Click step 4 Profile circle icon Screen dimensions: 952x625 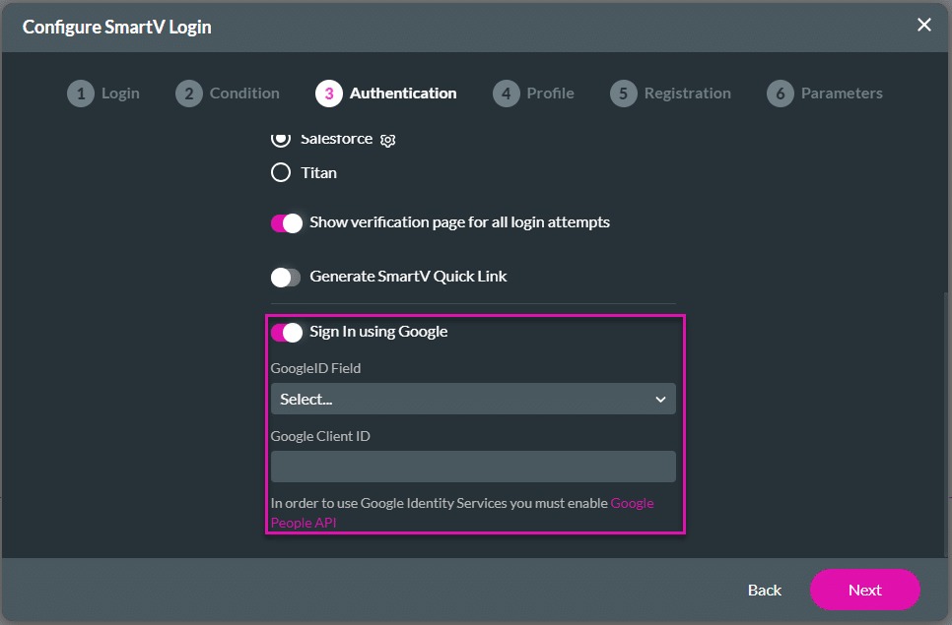506,93
